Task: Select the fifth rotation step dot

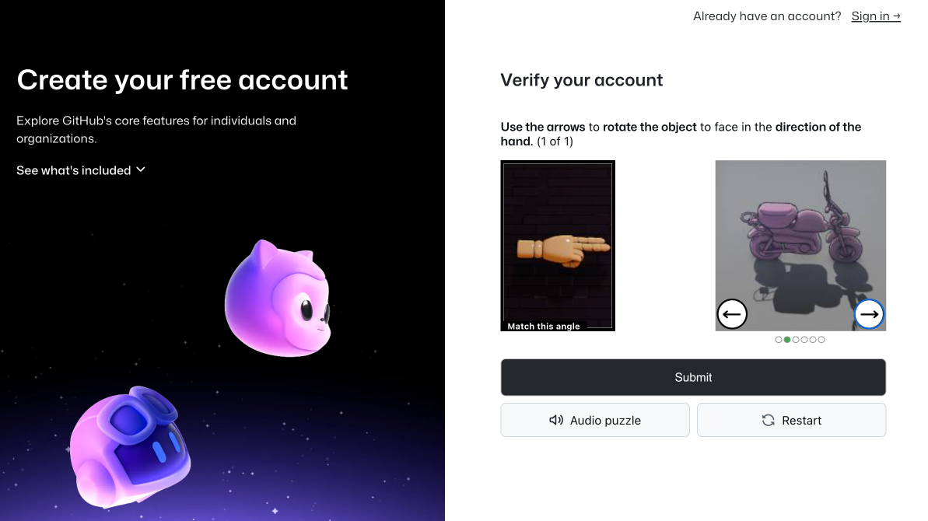Action: pos(813,340)
